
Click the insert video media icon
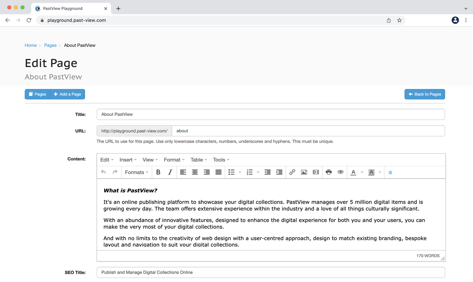coord(316,172)
